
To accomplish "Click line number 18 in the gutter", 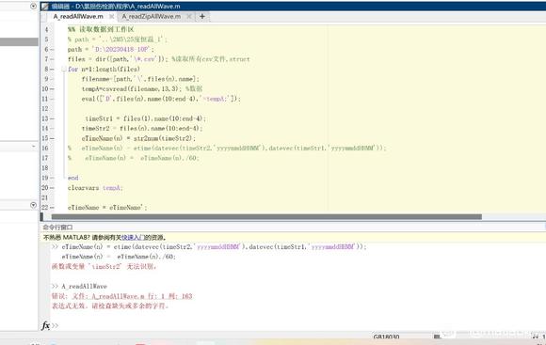I will [x=45, y=168].
